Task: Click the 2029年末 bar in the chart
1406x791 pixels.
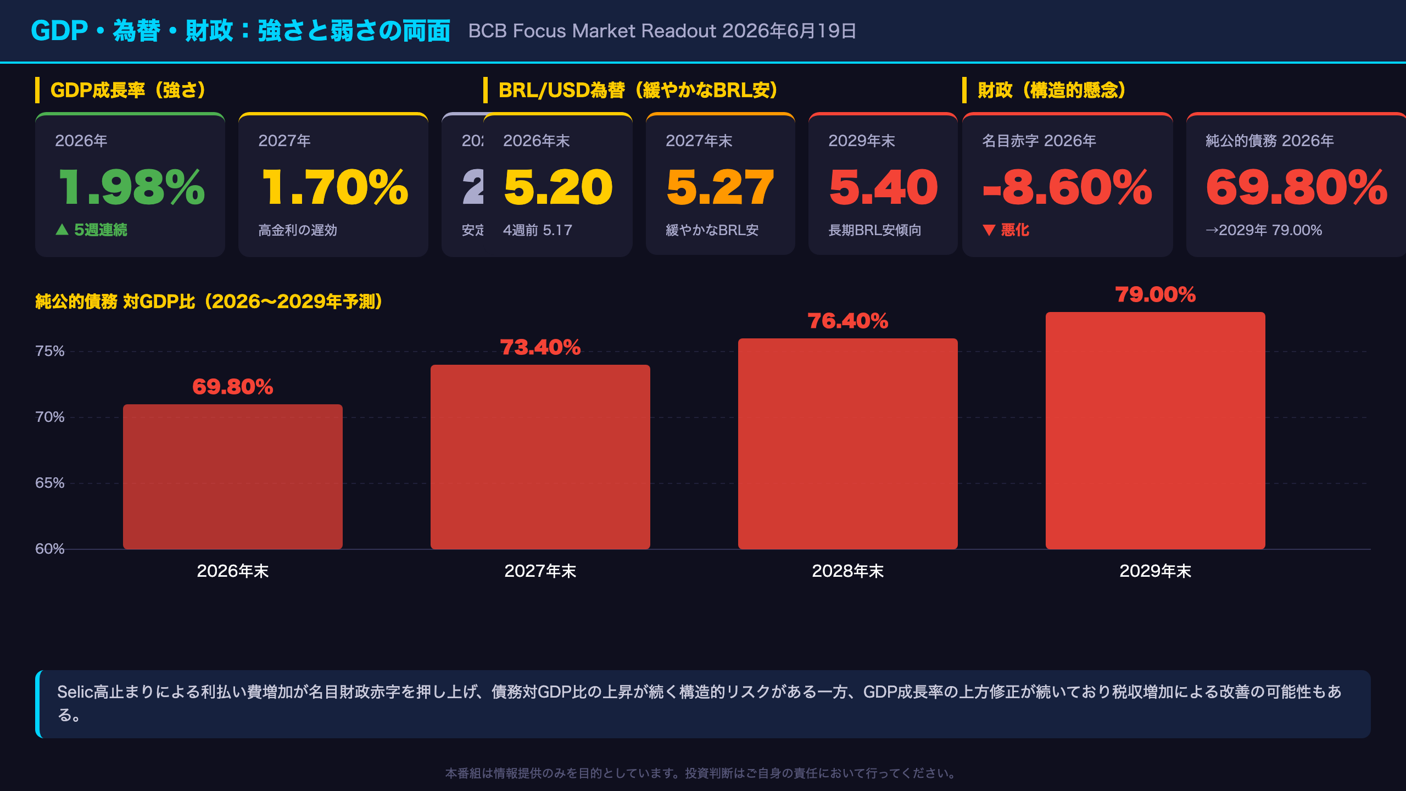Action: (x=1156, y=431)
